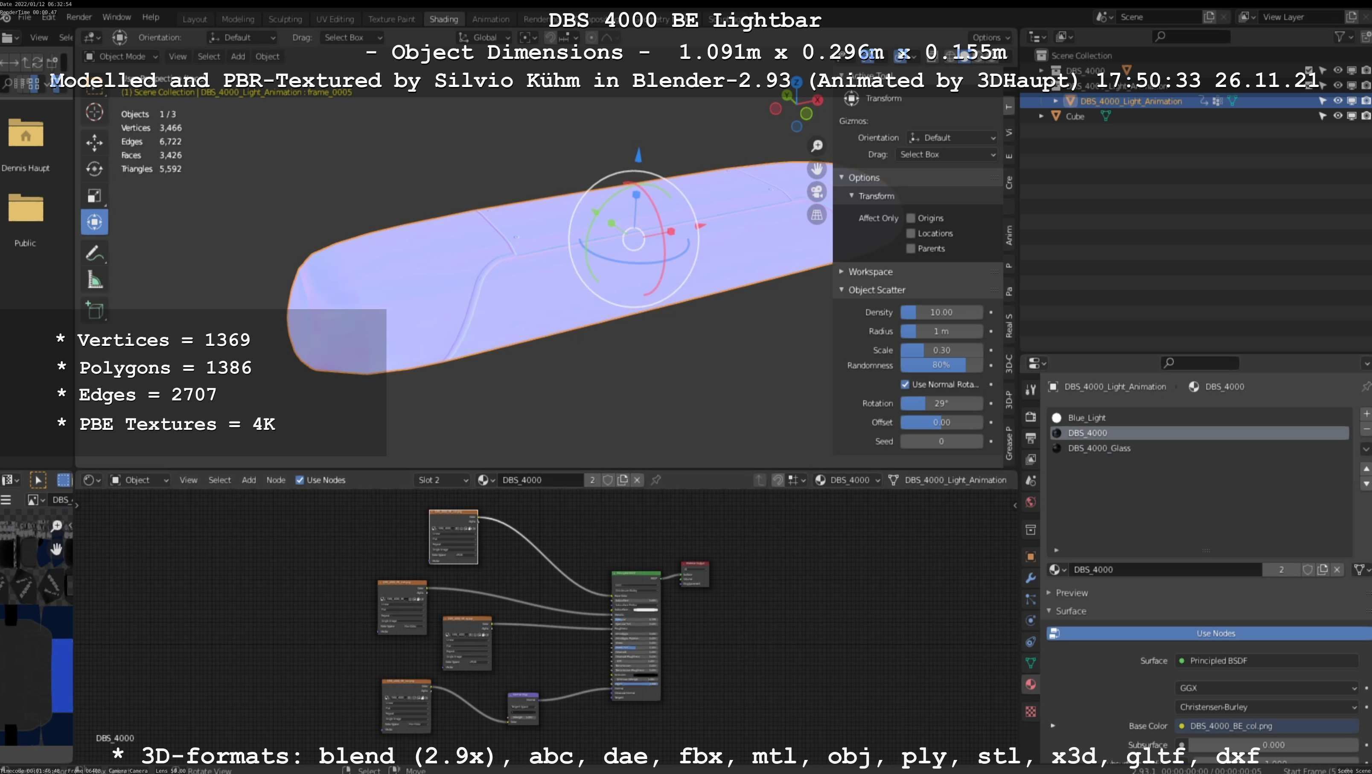Open the Texture checkerboard properties tab
The width and height of the screenshot is (1372, 774).
click(1031, 712)
